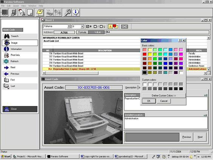The width and height of the screenshot is (213, 160).
Task: Go to First record in sidebar
Action: (20, 80)
